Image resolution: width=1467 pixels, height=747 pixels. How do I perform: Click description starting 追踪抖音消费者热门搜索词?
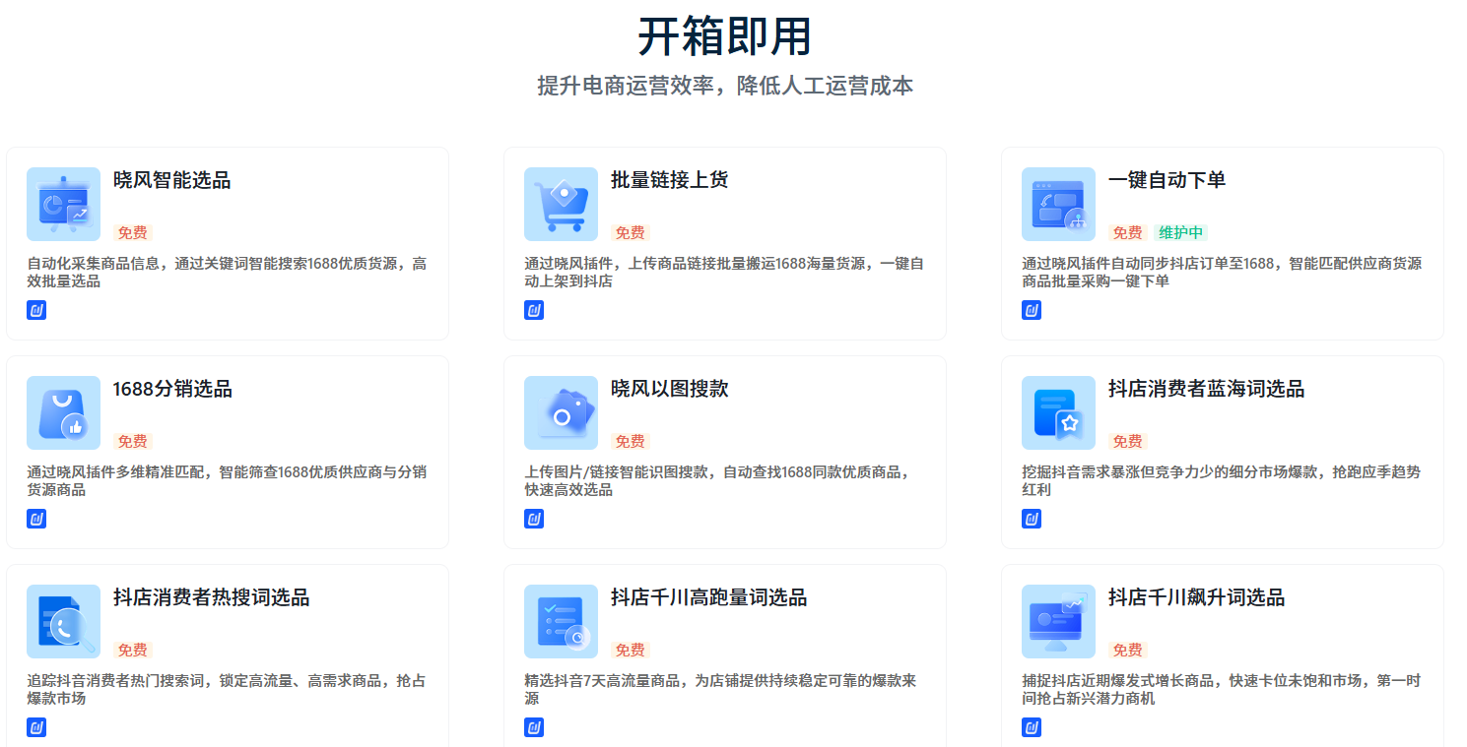[227, 690]
